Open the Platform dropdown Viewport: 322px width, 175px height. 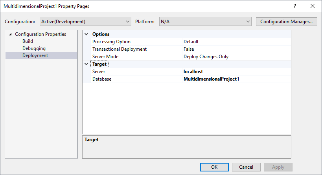click(205, 21)
